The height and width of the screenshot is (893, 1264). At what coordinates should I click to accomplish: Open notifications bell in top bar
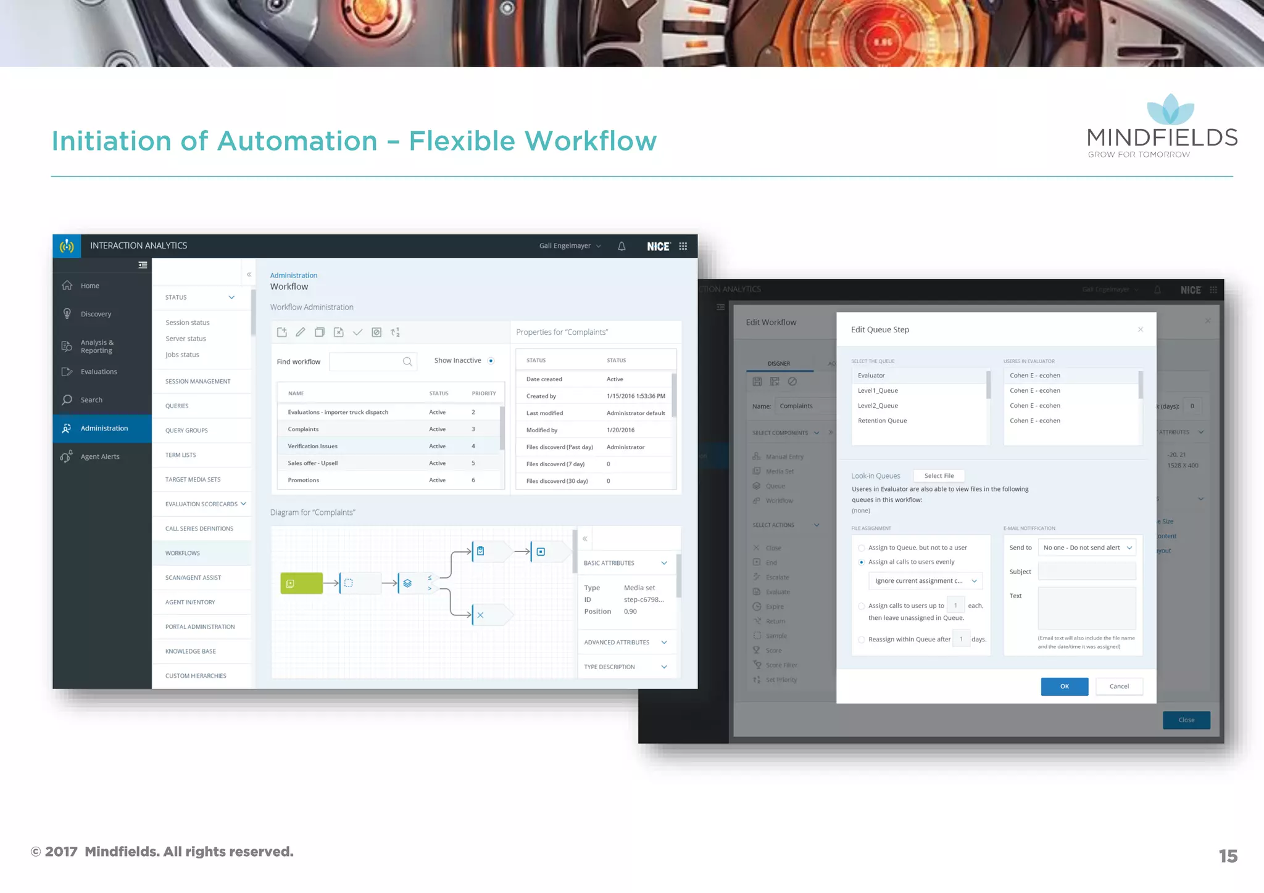click(x=622, y=246)
